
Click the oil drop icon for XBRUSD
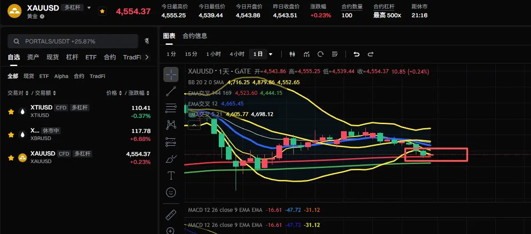coord(22,134)
